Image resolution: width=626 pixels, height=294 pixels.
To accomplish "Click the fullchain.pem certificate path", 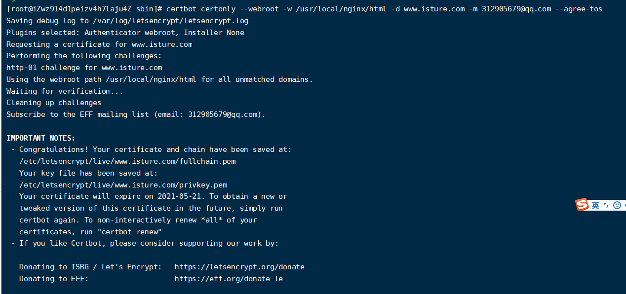I will pyautogui.click(x=127, y=161).
